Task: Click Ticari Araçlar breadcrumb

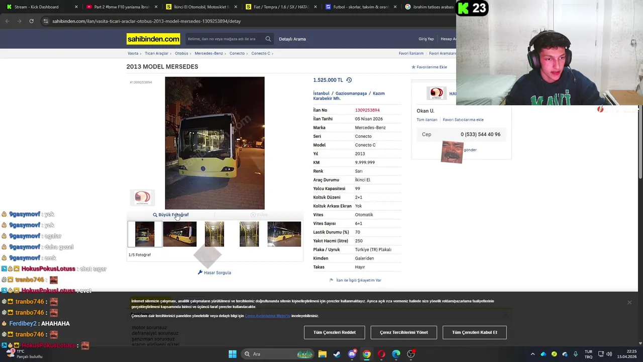Action: coord(157,53)
